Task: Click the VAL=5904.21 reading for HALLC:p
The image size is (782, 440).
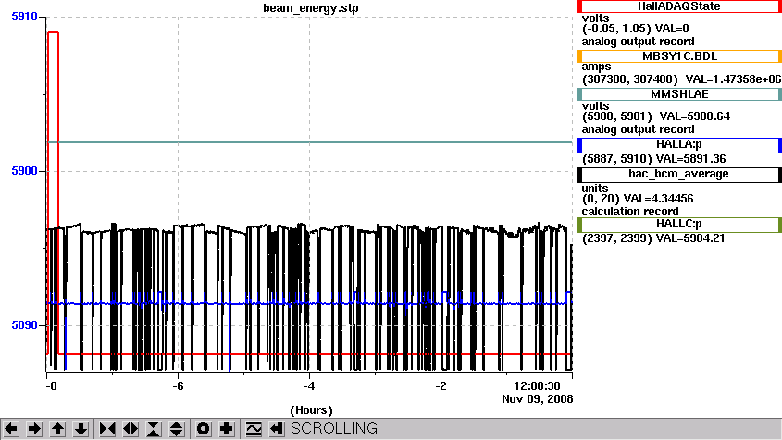Action: tap(690, 238)
